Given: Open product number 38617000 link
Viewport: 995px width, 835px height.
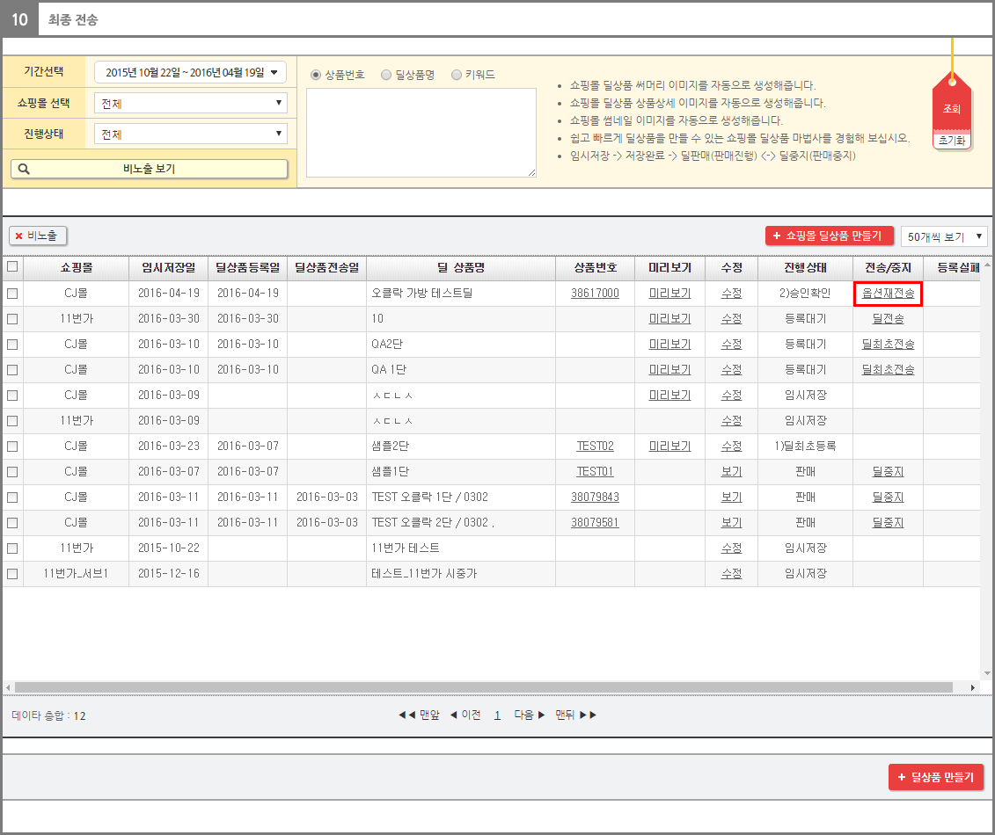Looking at the screenshot, I should pos(595,294).
